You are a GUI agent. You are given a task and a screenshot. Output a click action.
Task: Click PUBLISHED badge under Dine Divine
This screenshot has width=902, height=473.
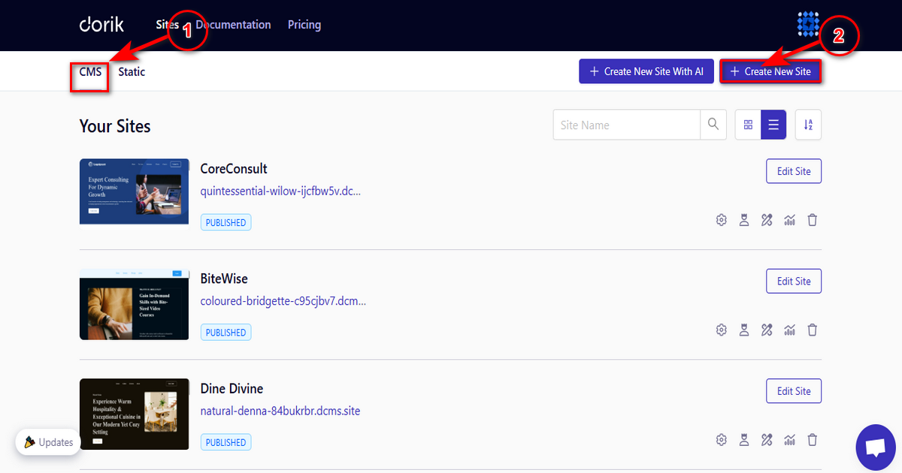225,442
